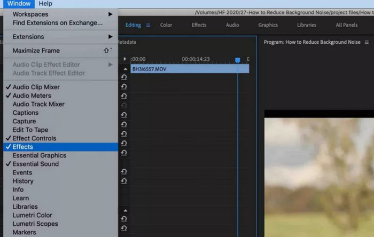Image resolution: width=374 pixels, height=237 pixels.
Task: Switch to the Color workspace tab
Action: coord(166,25)
